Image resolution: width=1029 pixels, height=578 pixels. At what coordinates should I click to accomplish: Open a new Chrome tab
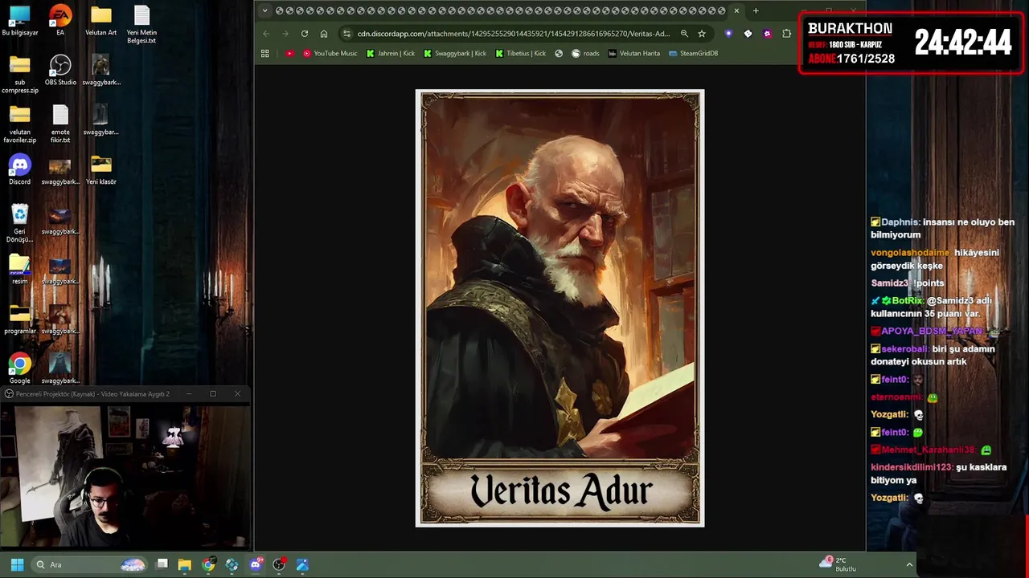[756, 10]
